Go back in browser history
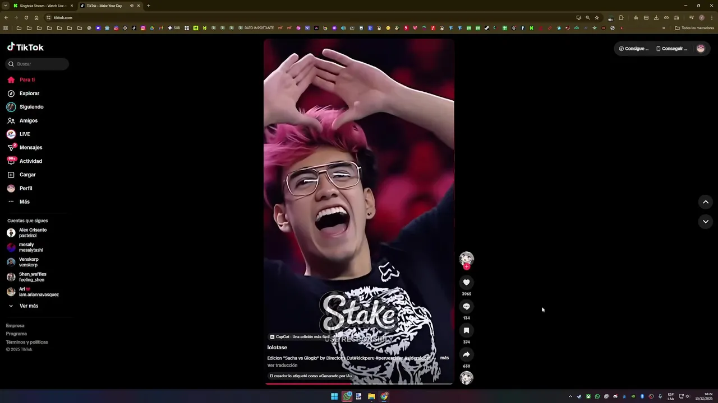Image resolution: width=718 pixels, height=403 pixels. pos(6,17)
